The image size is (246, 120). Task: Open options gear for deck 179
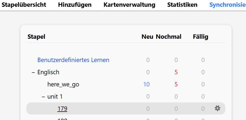(218, 108)
